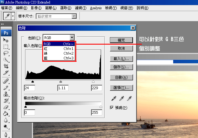Click input highlight field showing 229
The height and width of the screenshot is (138, 198).
pos(97,88)
